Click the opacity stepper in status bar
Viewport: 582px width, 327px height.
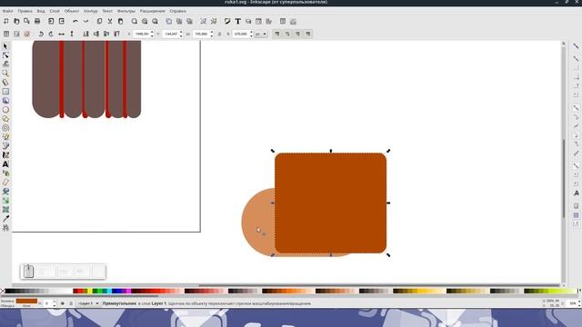click(55, 303)
